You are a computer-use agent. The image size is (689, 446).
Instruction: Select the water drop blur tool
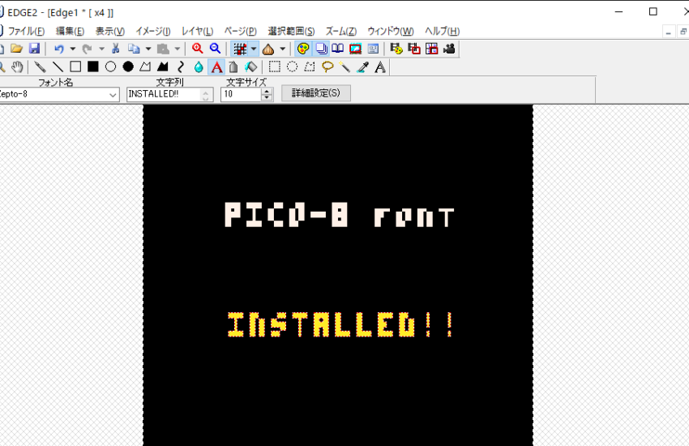click(199, 66)
